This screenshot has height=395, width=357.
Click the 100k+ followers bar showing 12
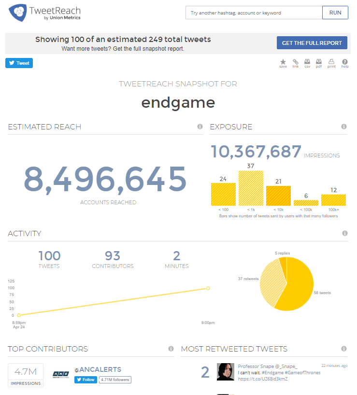pos(333,200)
